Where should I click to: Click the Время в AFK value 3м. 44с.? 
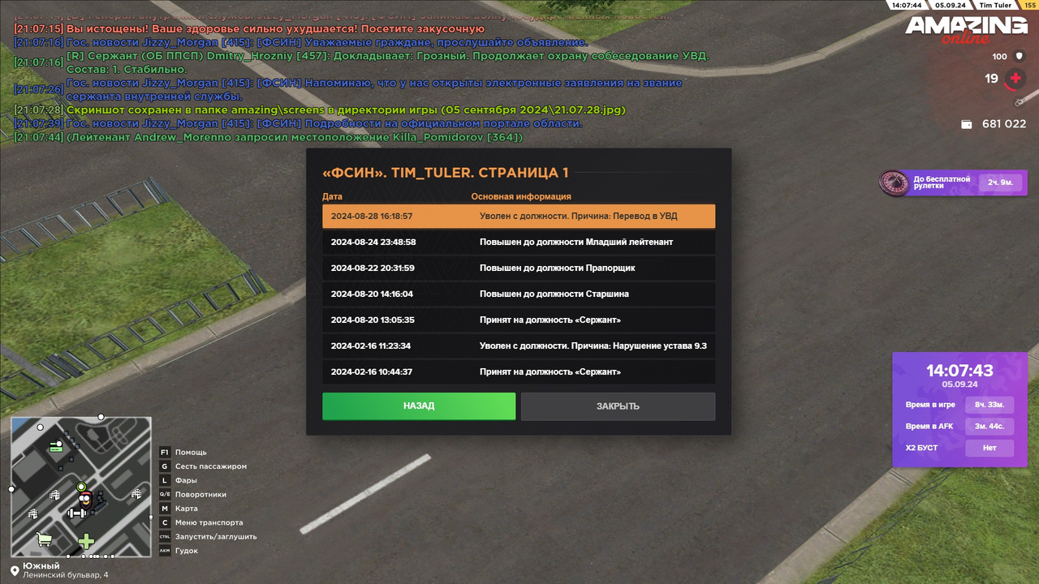click(989, 426)
